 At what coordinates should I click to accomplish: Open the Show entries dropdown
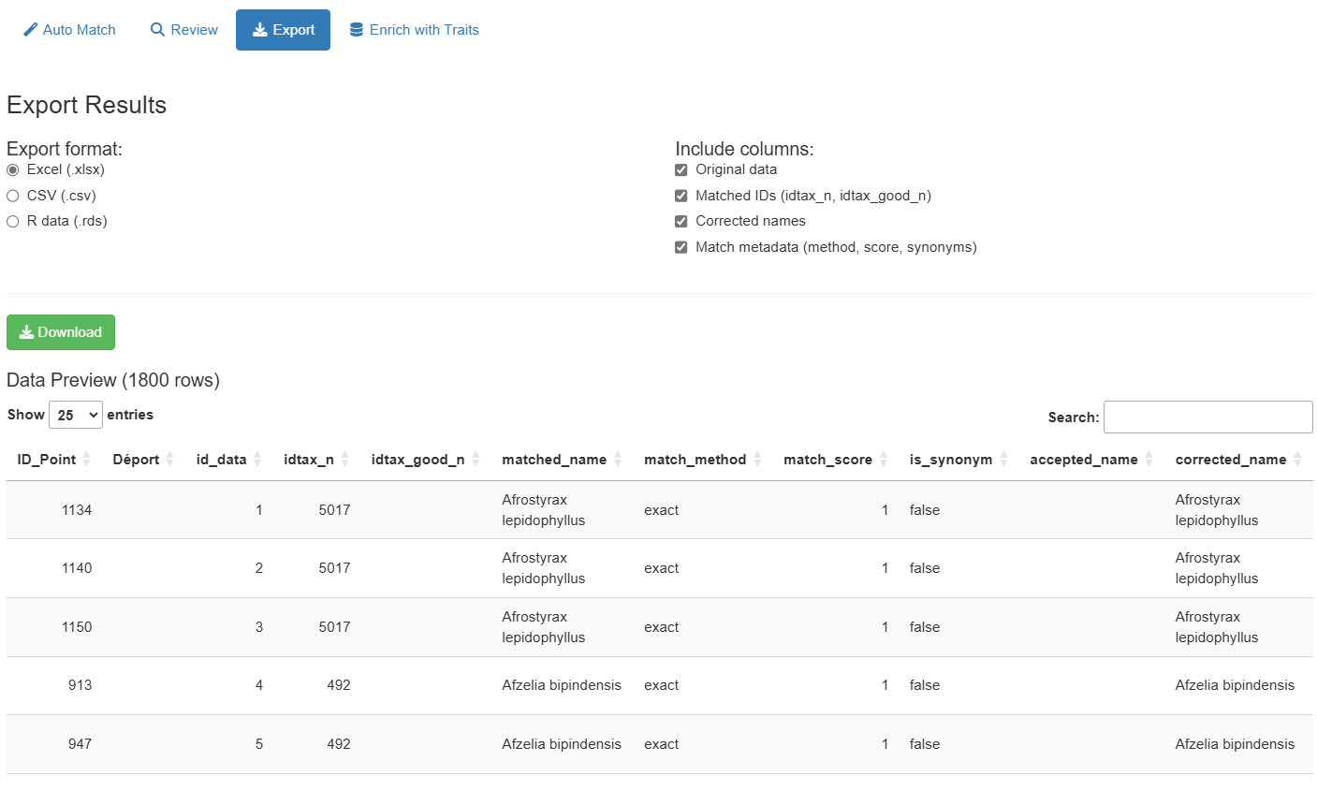click(x=75, y=415)
